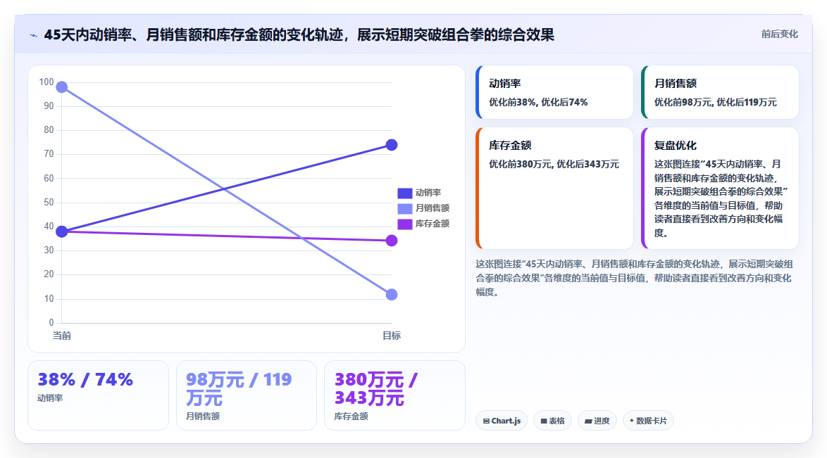The image size is (827, 458).
Task: Click the 20 y-axis tick label
Action: pos(49,274)
